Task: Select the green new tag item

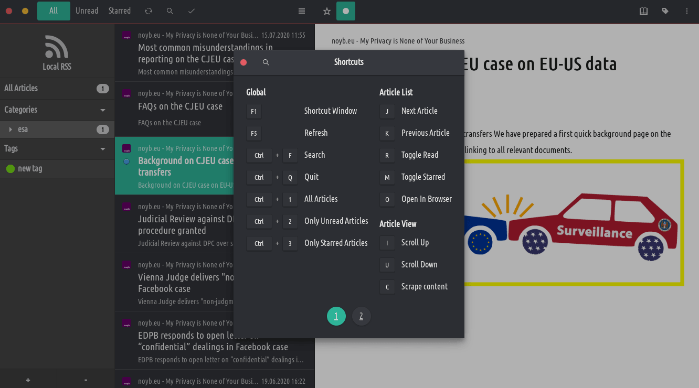Action: (x=30, y=169)
